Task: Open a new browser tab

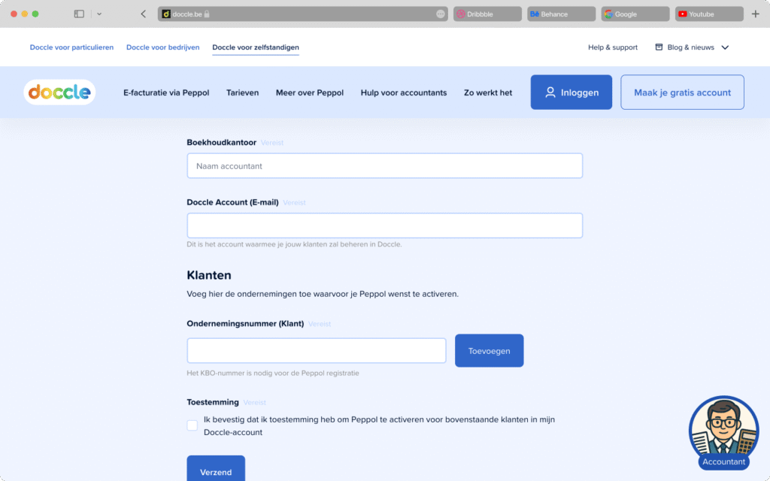Action: [754, 13]
